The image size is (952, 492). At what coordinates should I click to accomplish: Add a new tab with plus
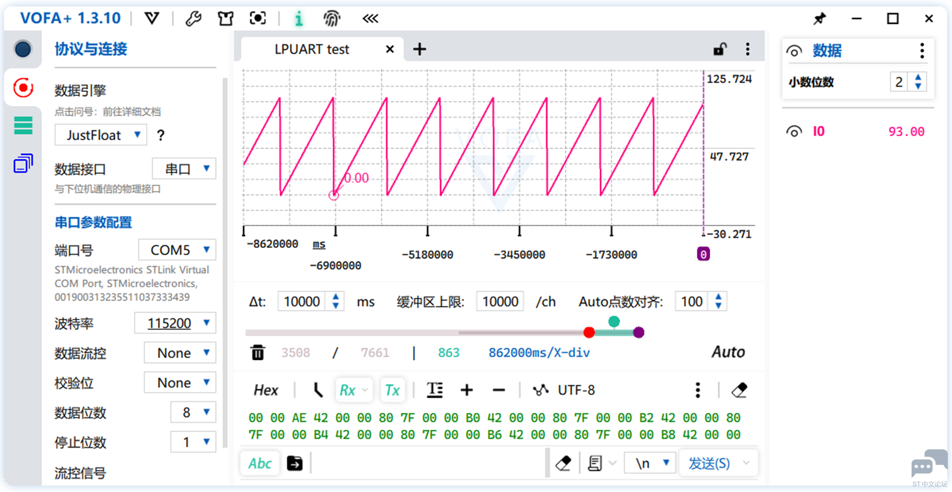click(420, 49)
